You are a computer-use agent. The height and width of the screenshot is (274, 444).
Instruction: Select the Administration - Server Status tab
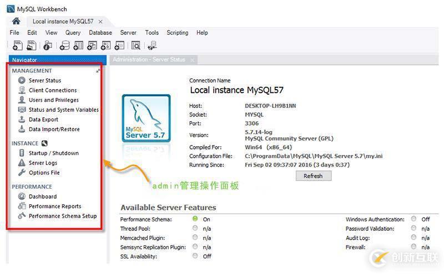[149, 60]
